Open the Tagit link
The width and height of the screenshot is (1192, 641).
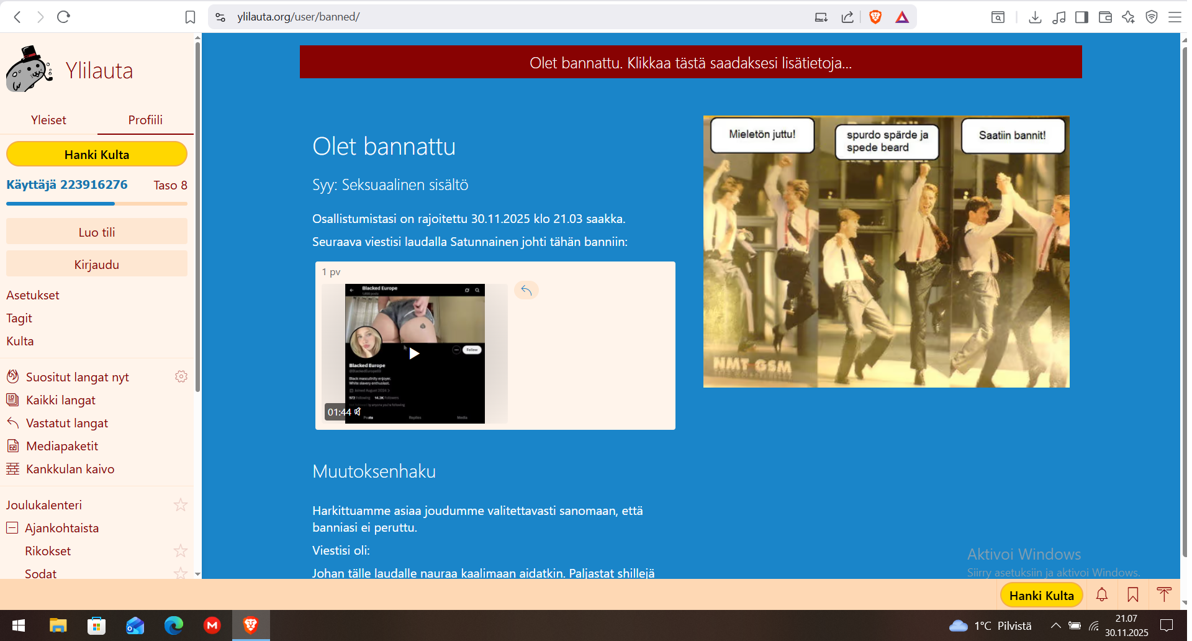point(19,318)
